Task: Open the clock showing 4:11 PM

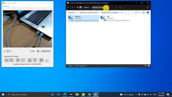Action: (161, 95)
